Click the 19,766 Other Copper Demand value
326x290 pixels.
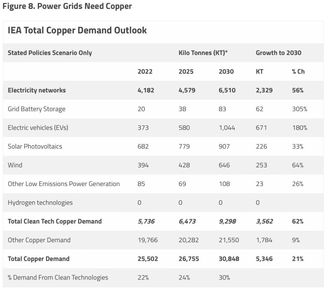[x=148, y=240]
